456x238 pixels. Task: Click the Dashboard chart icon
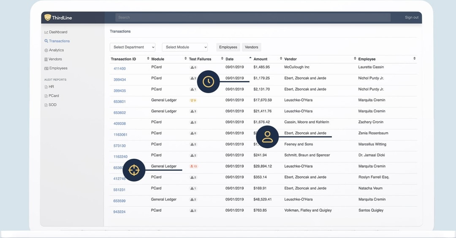(x=46, y=32)
